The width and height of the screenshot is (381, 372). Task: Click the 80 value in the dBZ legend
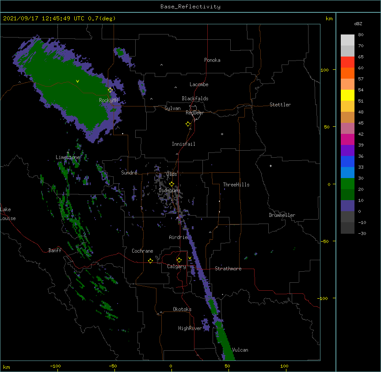(361, 35)
